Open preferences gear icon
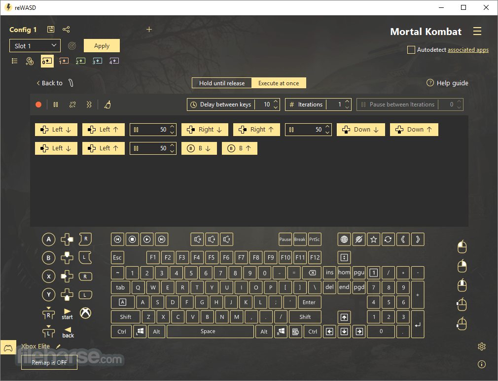 pos(482,346)
